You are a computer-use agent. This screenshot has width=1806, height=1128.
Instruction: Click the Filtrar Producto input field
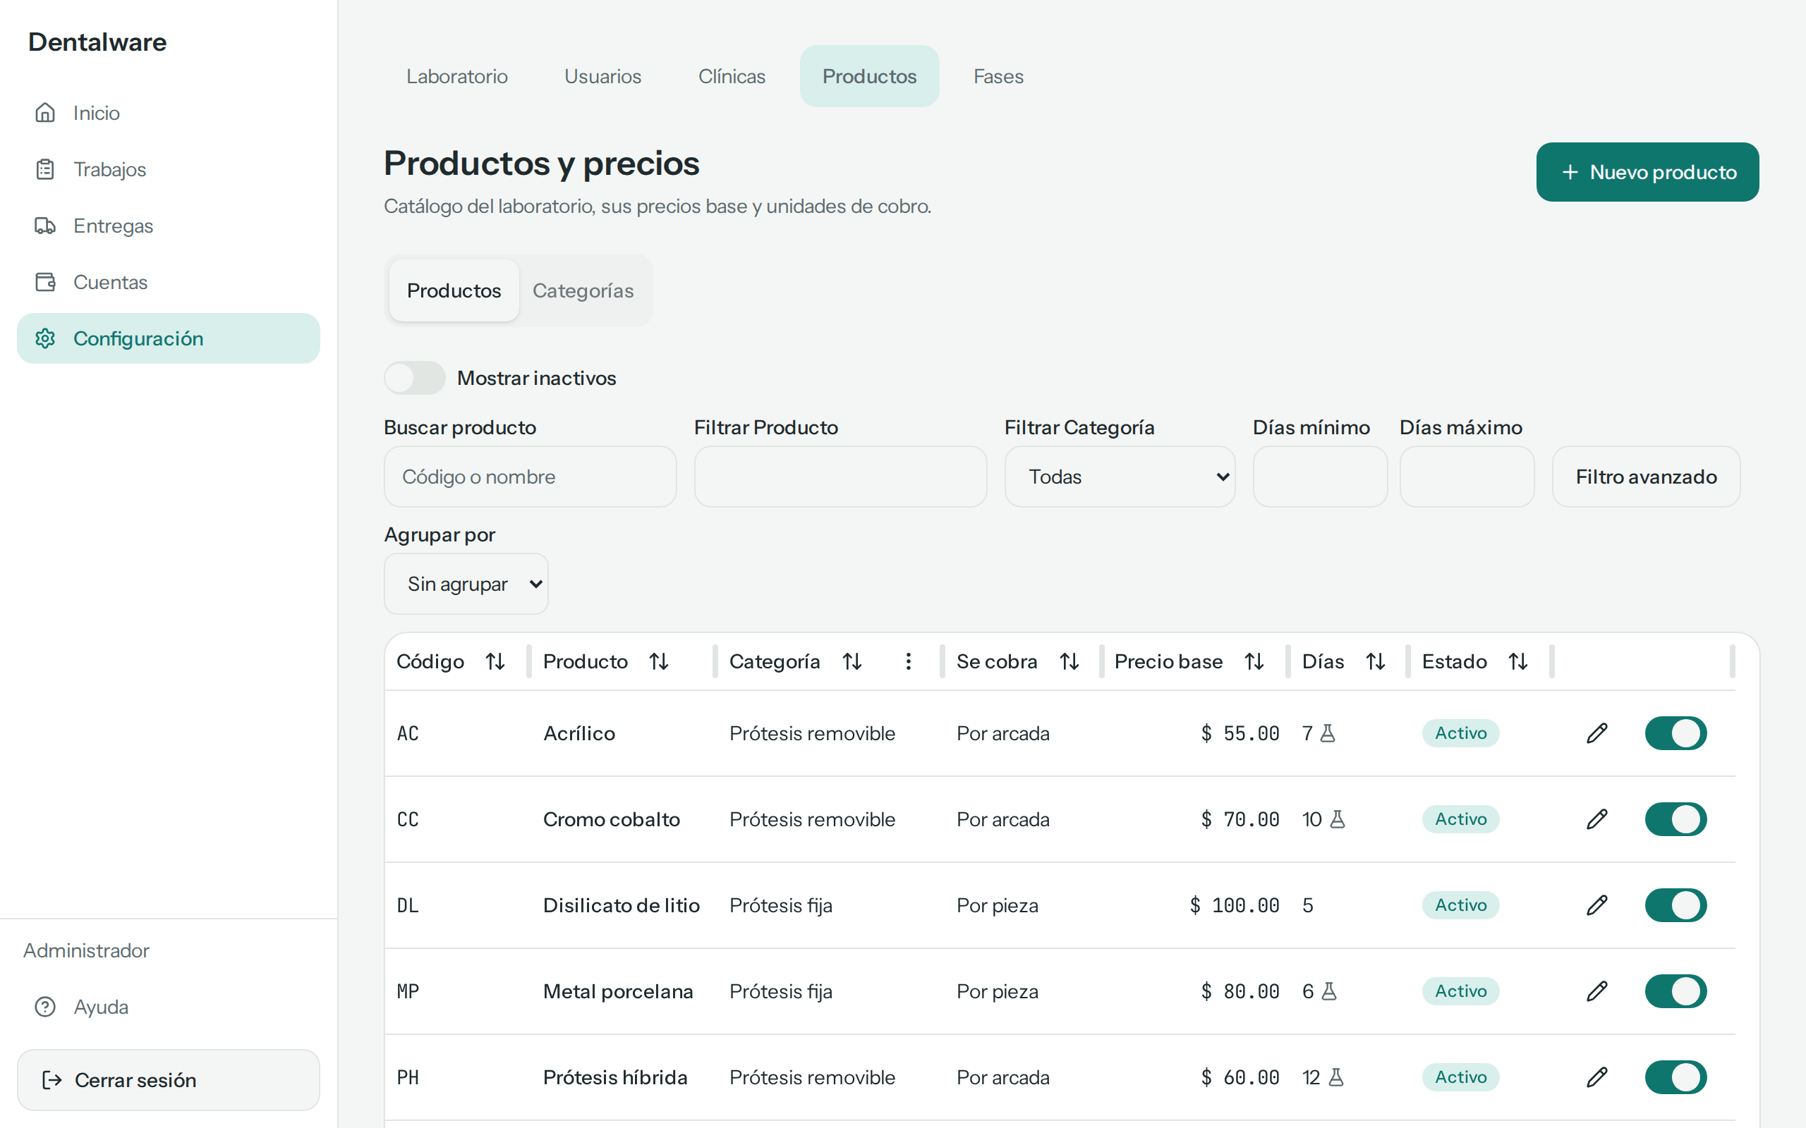[840, 477]
